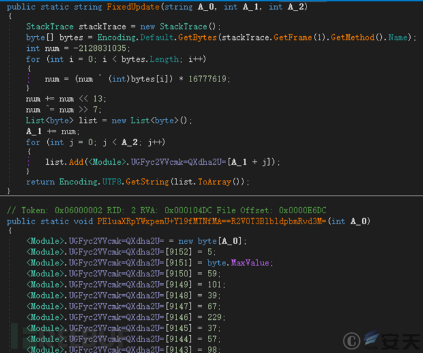Click the Encoding class in the bytes declaration

click(116, 37)
